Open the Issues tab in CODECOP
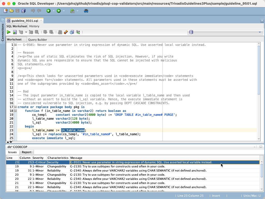The height and width of the screenshot is (199, 265). click(12, 152)
